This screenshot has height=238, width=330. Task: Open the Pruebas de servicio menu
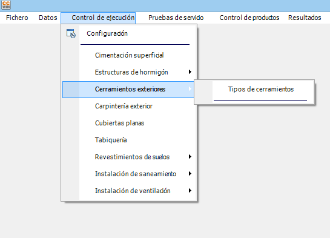(x=176, y=18)
